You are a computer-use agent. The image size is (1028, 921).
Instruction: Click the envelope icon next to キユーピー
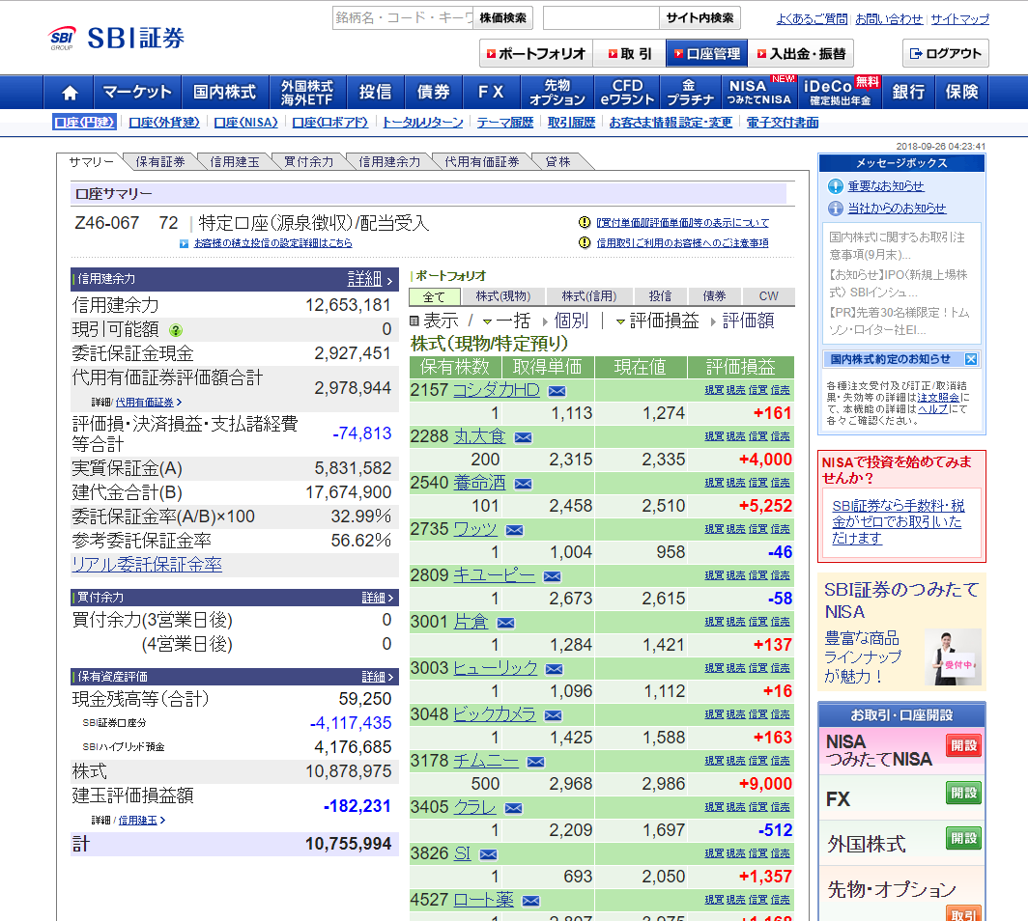pos(552,576)
